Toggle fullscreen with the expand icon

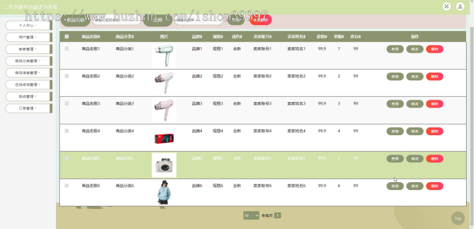coord(447,6)
